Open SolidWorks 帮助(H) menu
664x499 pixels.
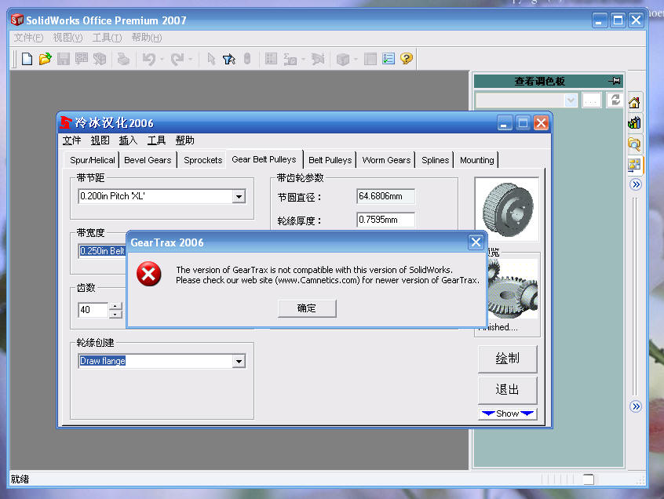click(147, 38)
